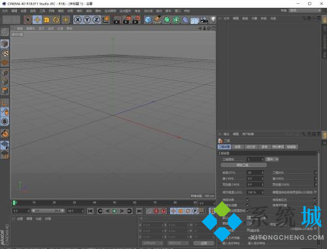Open the coordinate object mode dropdown
327x249 pixels.
coord(152,243)
